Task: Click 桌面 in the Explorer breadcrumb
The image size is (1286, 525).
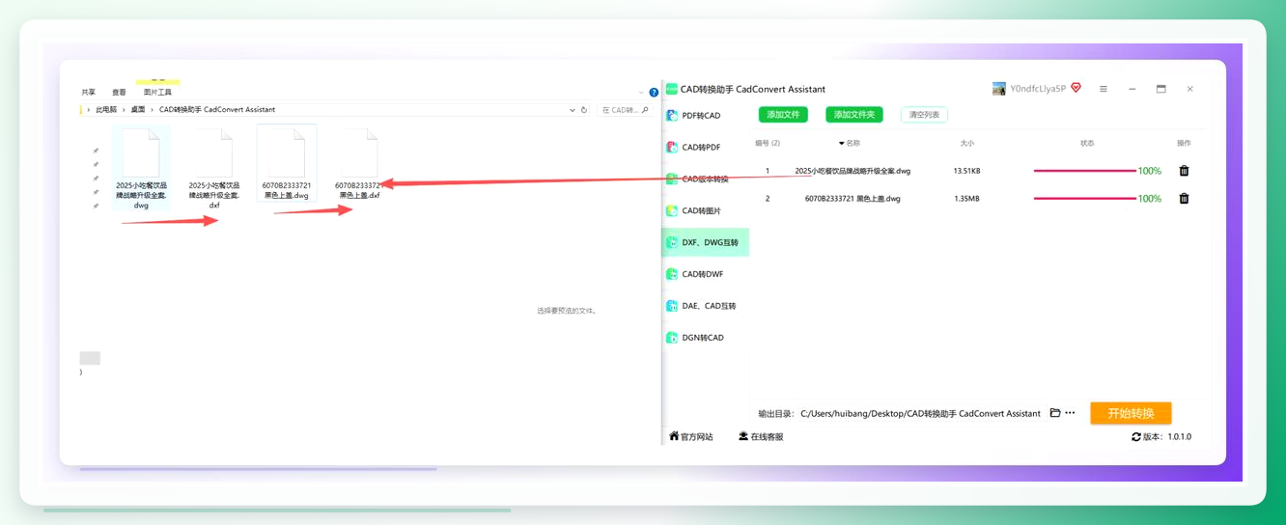Action: (x=138, y=110)
